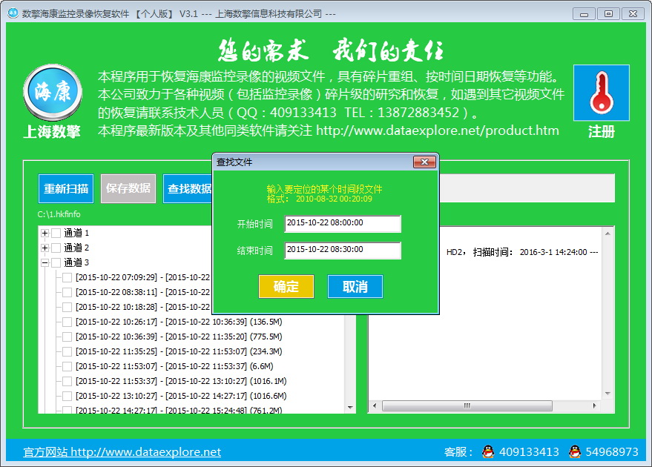The image size is (652, 467).
Task: Check the 通道 2 checkbox
Action: [x=56, y=248]
